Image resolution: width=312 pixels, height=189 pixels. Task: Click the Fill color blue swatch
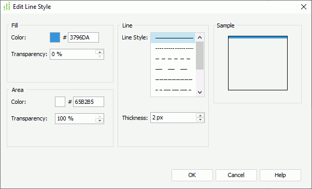(x=55, y=37)
